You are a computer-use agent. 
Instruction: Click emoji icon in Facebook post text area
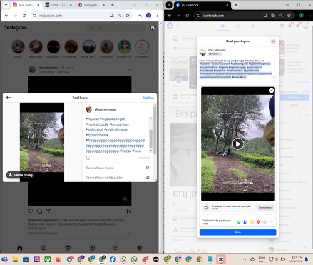tap(274, 77)
